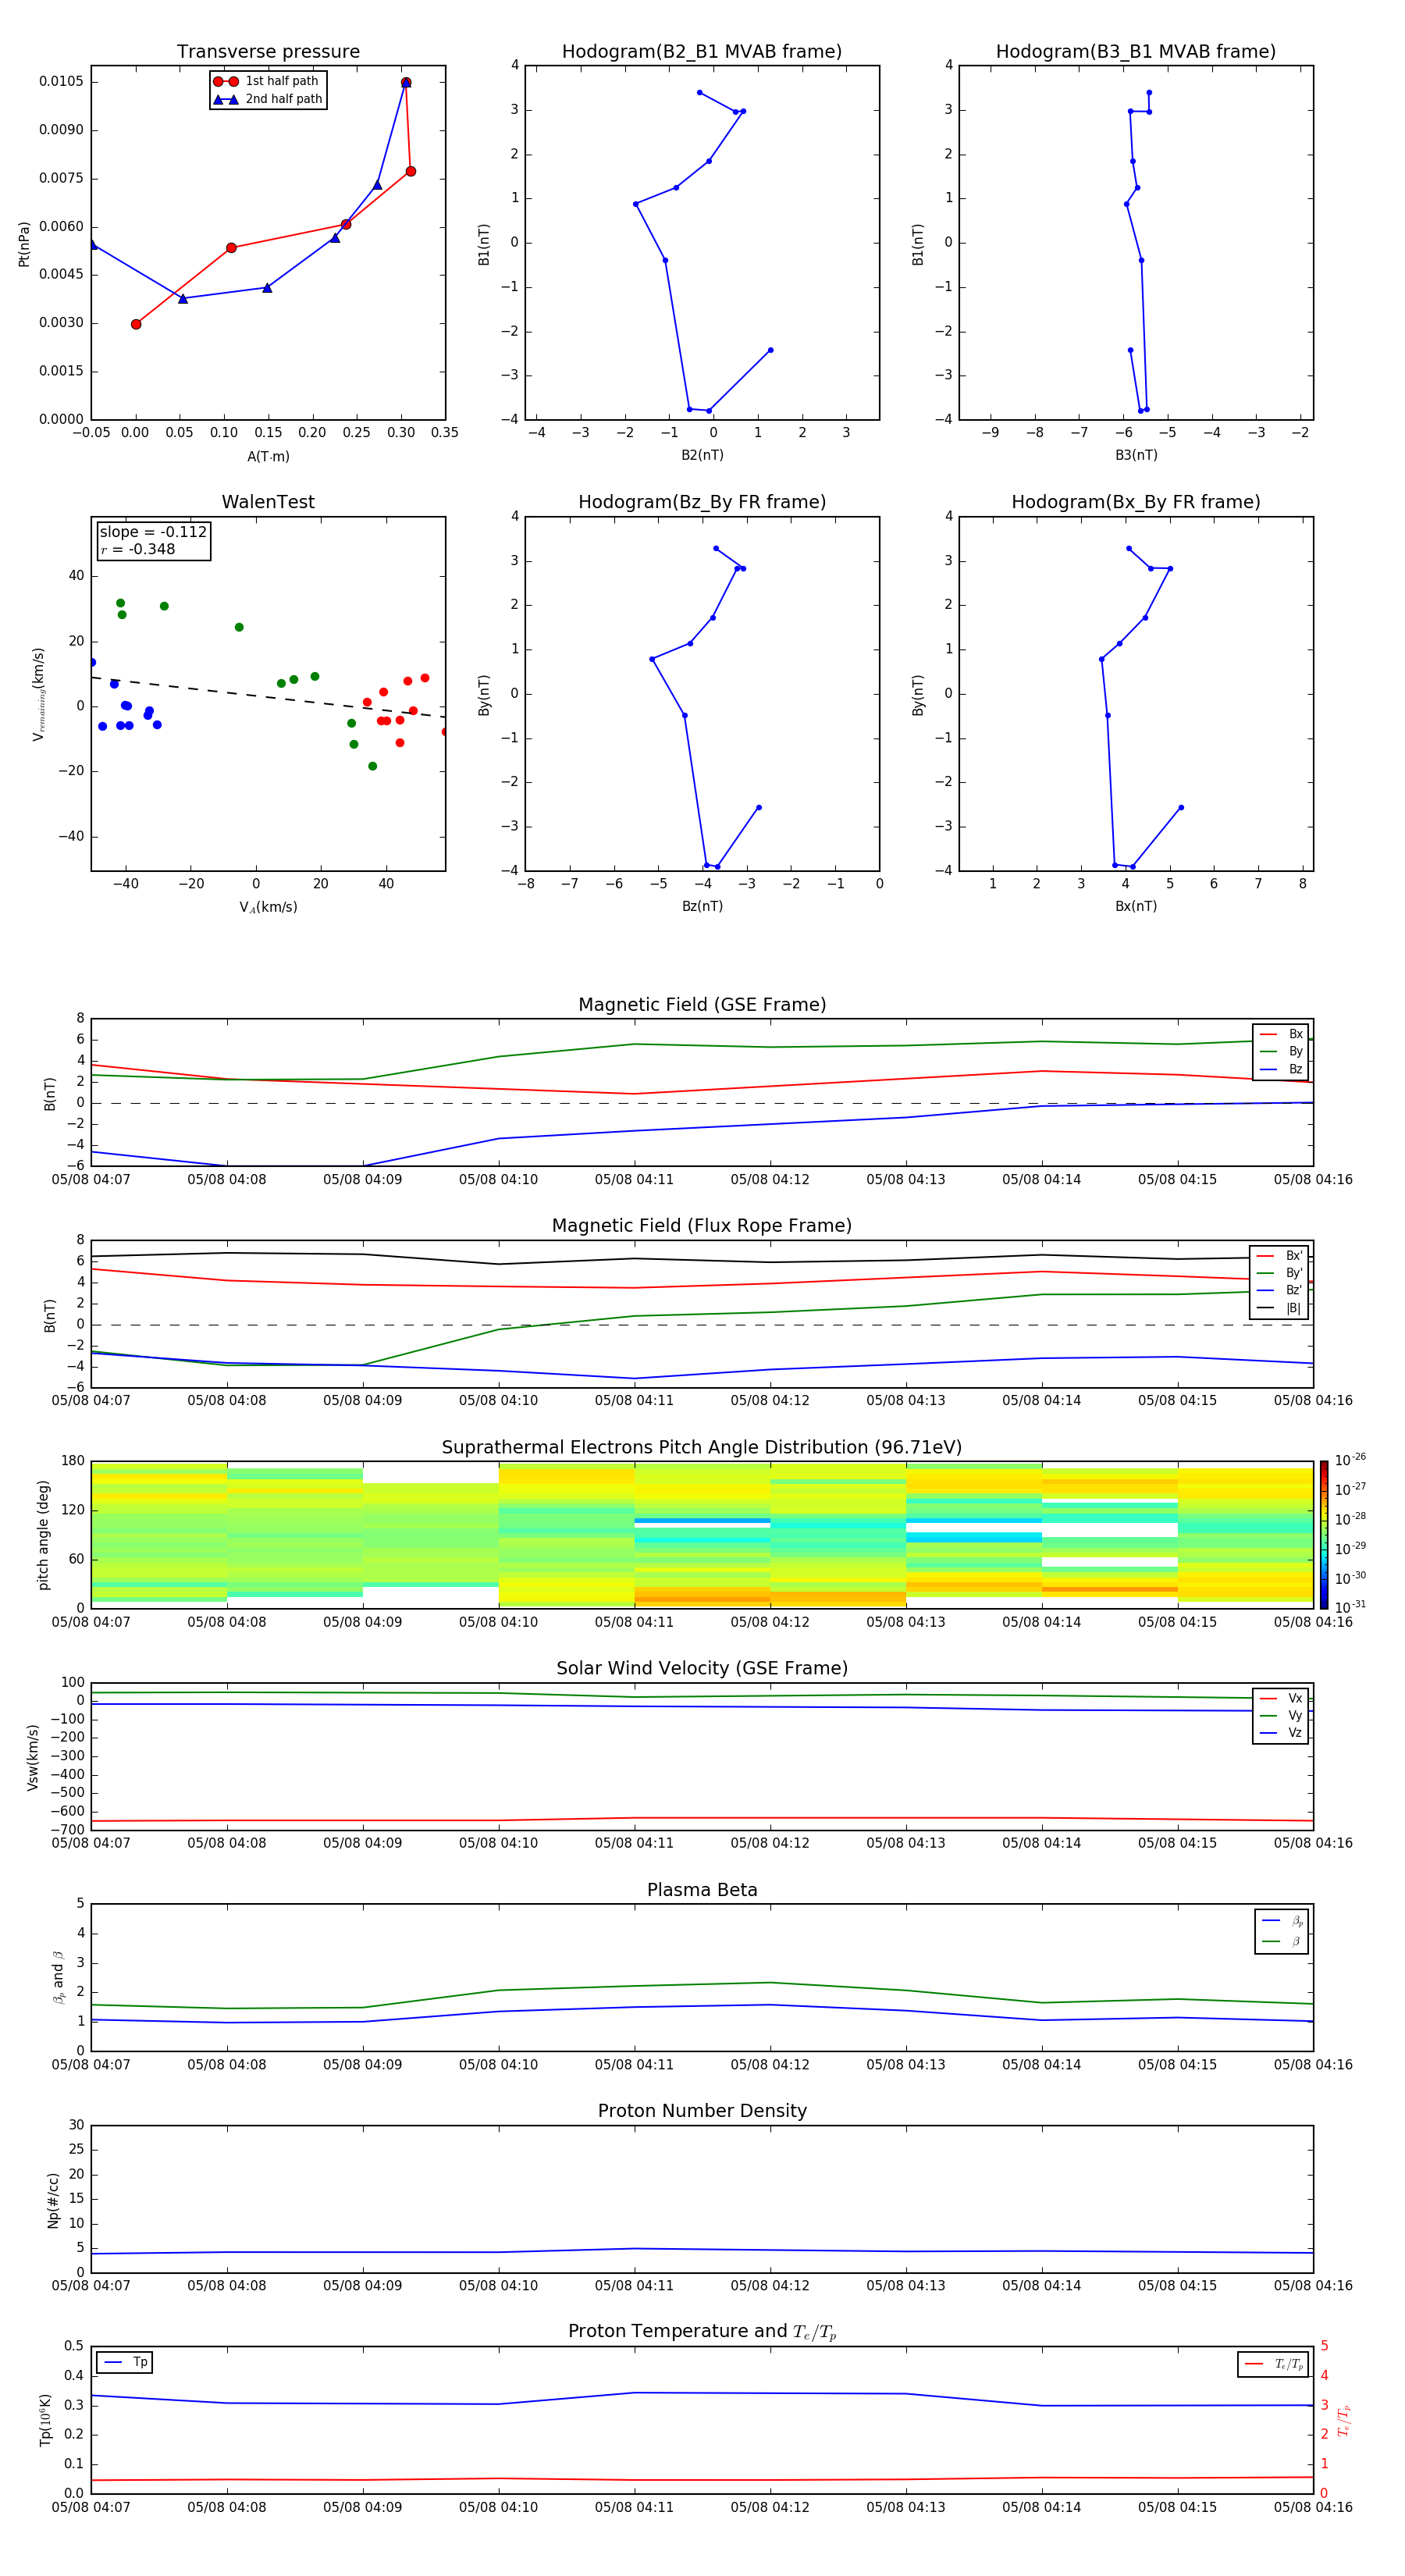Click the 'B3(nT)' x-axis label
Image resolution: width=1405 pixels, height=2576 pixels.
click(x=1136, y=455)
